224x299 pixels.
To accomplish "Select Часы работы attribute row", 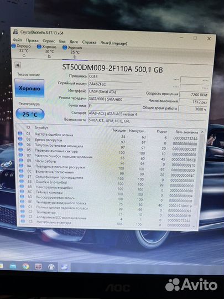I will (108, 163).
